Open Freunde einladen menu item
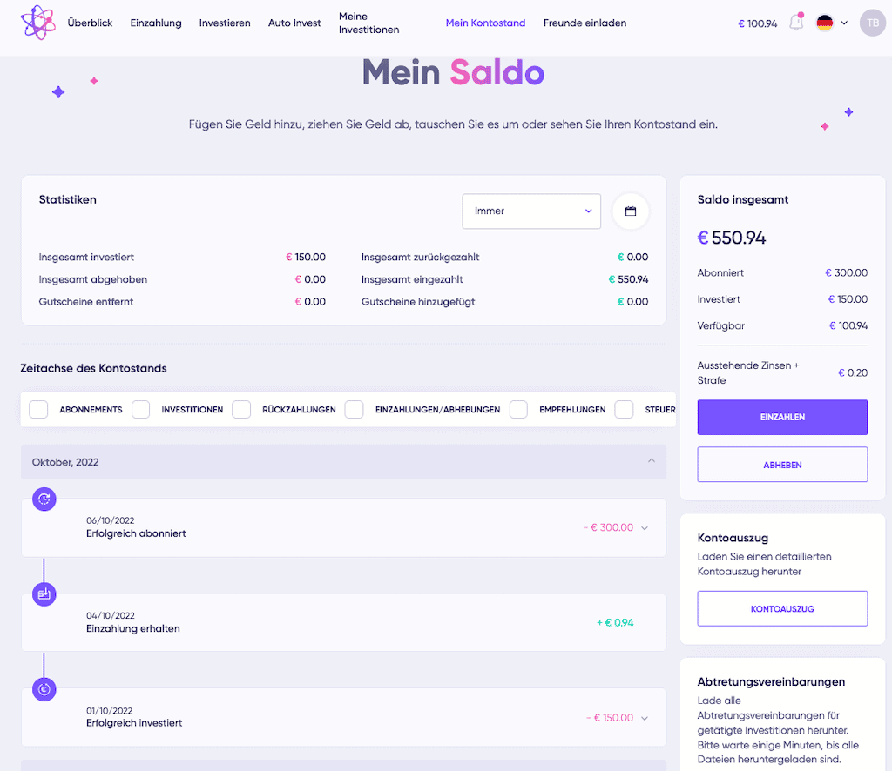This screenshot has width=892, height=771. [585, 23]
